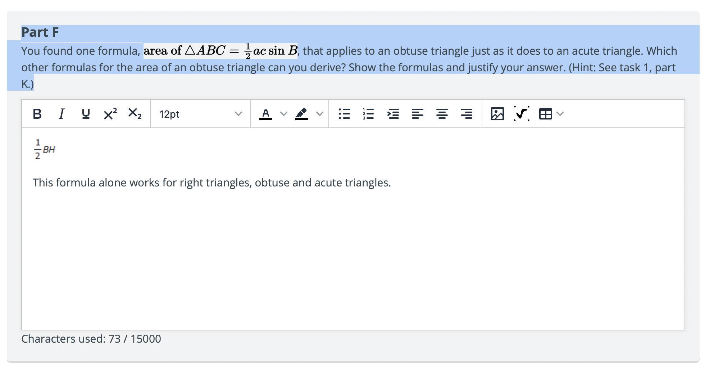
Task: Toggle bold formatting
Action: [x=37, y=114]
